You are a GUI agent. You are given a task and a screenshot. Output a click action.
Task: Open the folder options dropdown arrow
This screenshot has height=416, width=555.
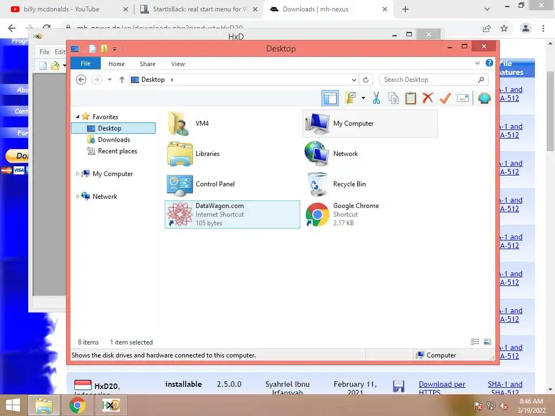click(363, 98)
